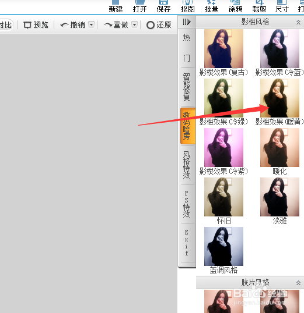The width and height of the screenshot is (304, 313).
Task: Apply the 怀旧 effect thumbnail
Action: click(x=223, y=197)
